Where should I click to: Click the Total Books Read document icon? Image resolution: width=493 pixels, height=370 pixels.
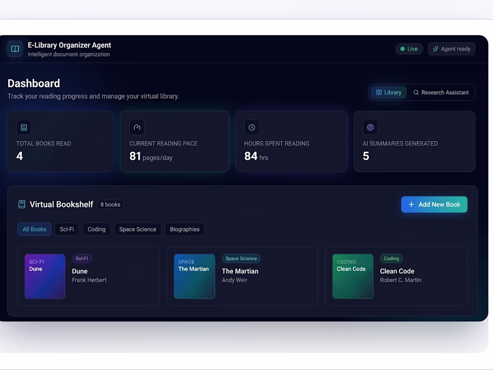coord(24,127)
